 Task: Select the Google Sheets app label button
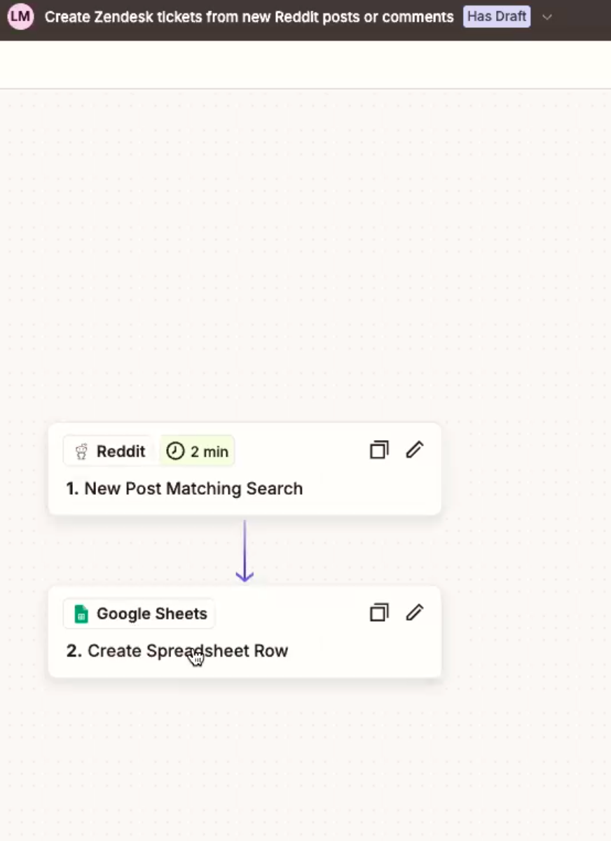pyautogui.click(x=139, y=614)
